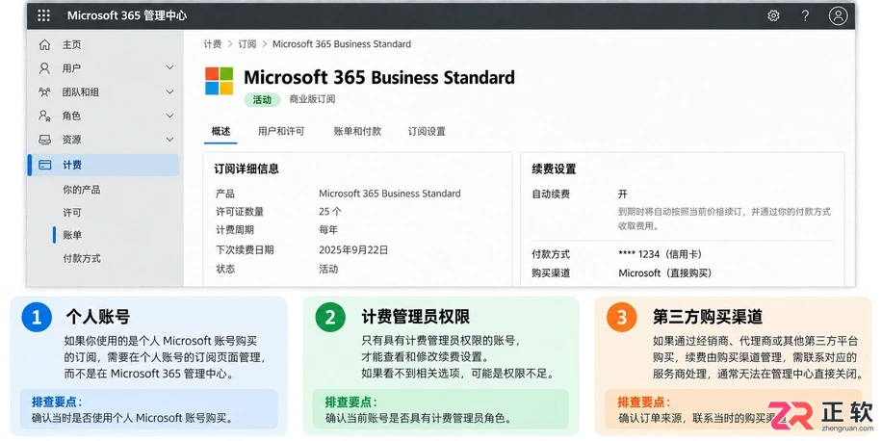The width and height of the screenshot is (882, 441).
Task: Switch to the 订阅设置 tab
Action: 427,131
